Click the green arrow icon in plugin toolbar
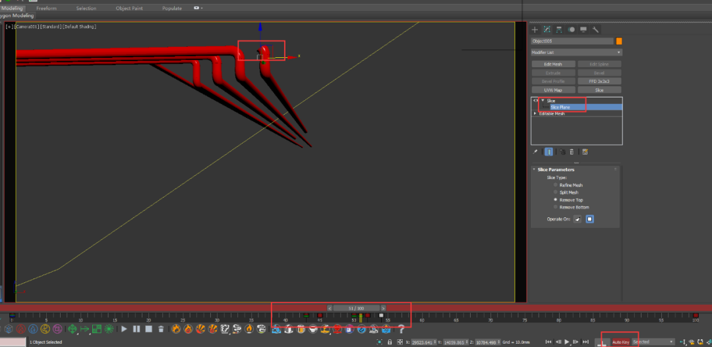This screenshot has height=347, width=712. click(x=85, y=329)
